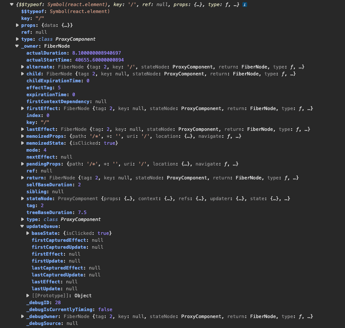Click the _debugID value 28

[x=58, y=302]
